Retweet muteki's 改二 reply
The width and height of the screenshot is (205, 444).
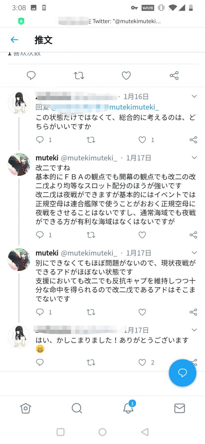pos(91,235)
